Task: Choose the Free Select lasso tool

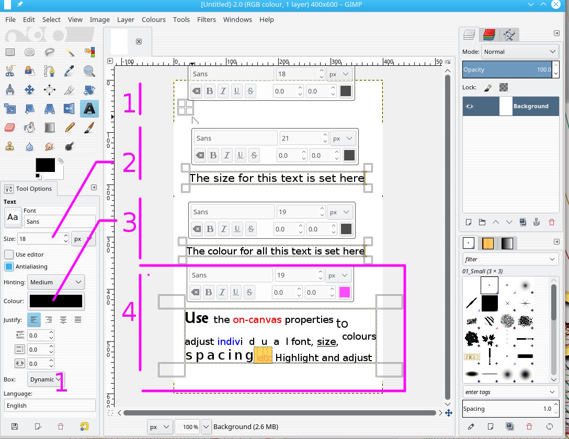Action: pyautogui.click(x=49, y=52)
